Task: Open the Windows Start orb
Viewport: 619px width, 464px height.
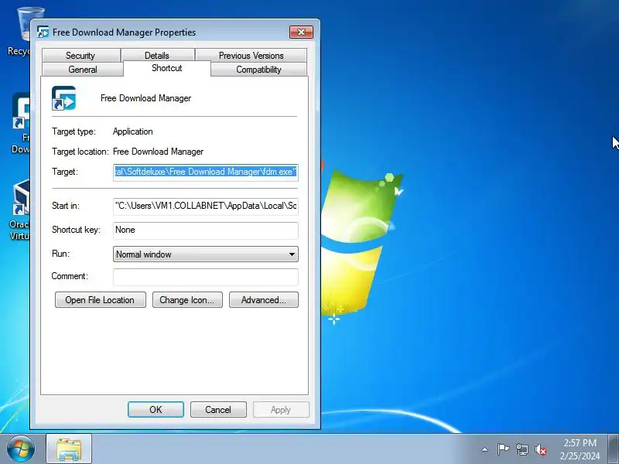Action: click(x=21, y=449)
